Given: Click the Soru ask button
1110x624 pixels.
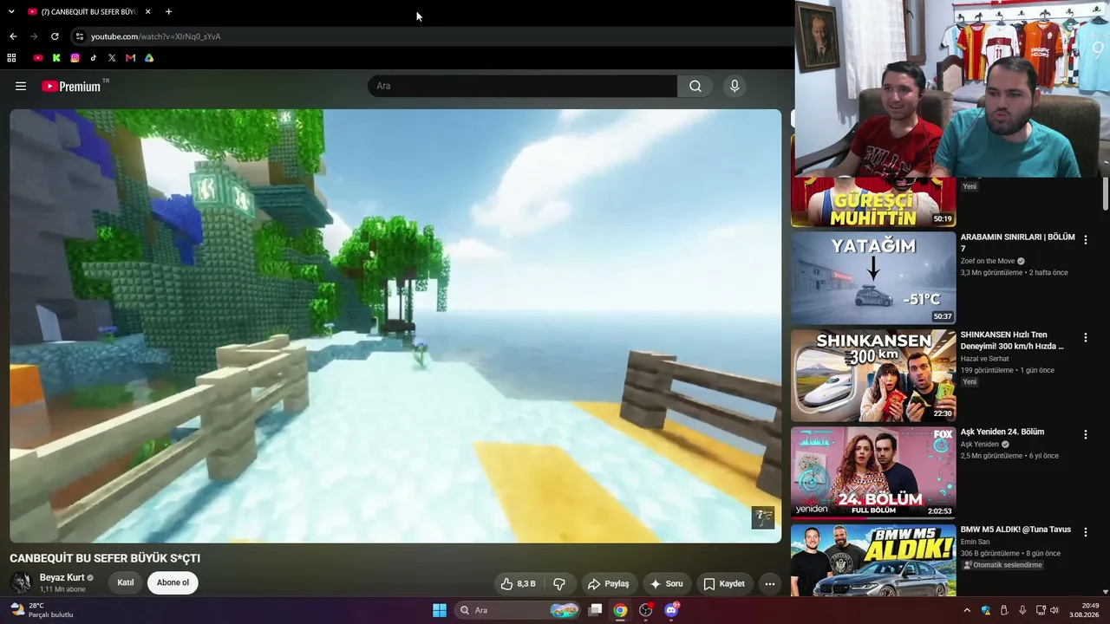Looking at the screenshot, I should pyautogui.click(x=666, y=584).
